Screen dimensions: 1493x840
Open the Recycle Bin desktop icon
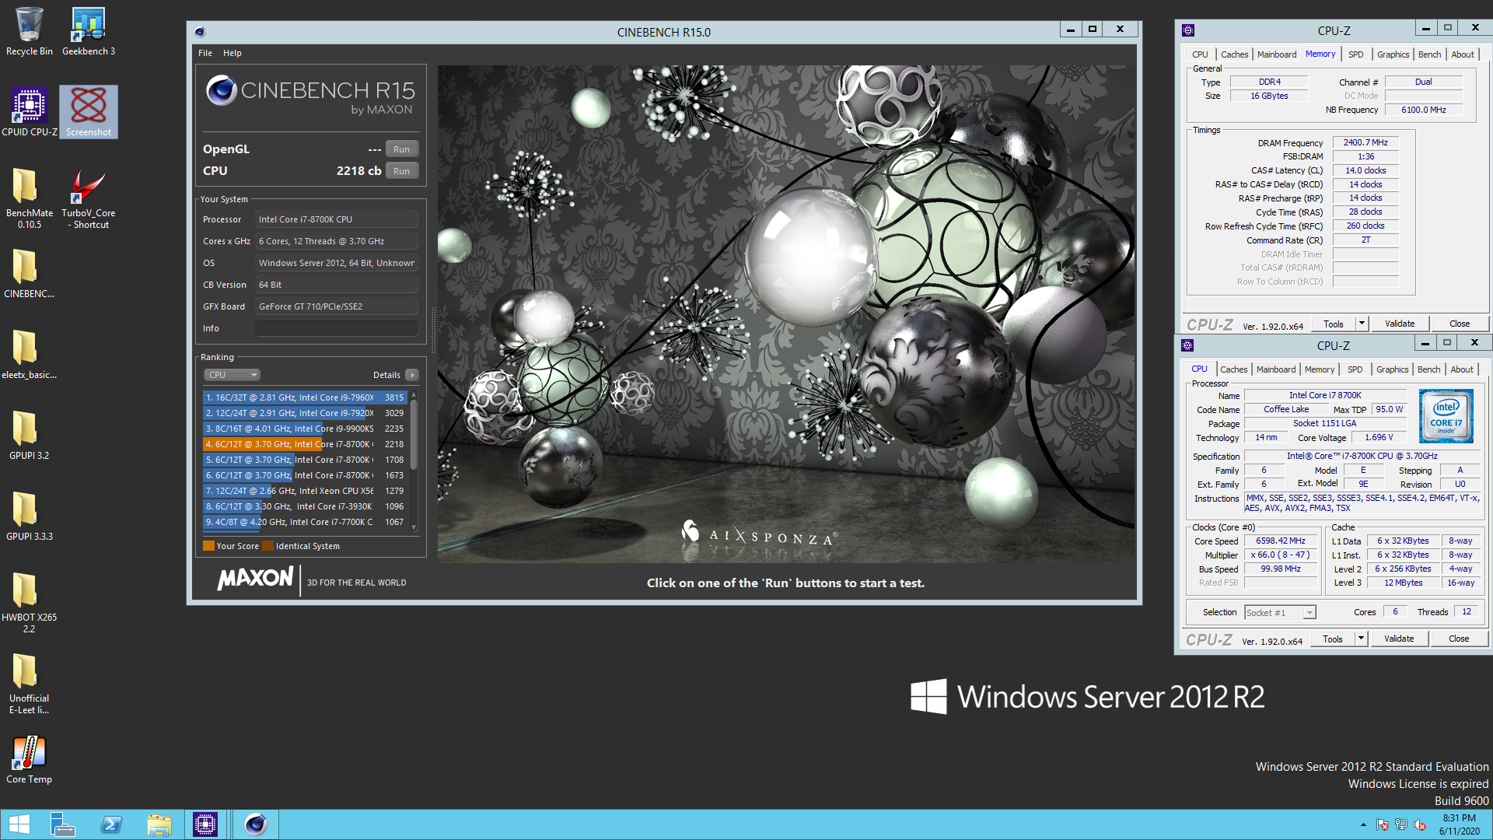click(30, 31)
